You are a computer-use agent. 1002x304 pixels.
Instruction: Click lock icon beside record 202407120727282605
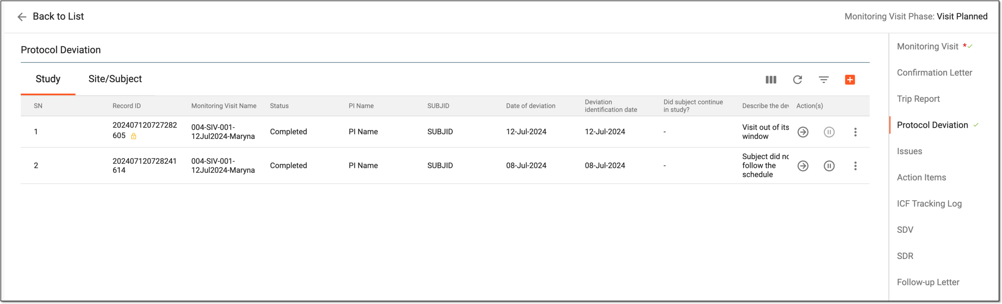(134, 136)
